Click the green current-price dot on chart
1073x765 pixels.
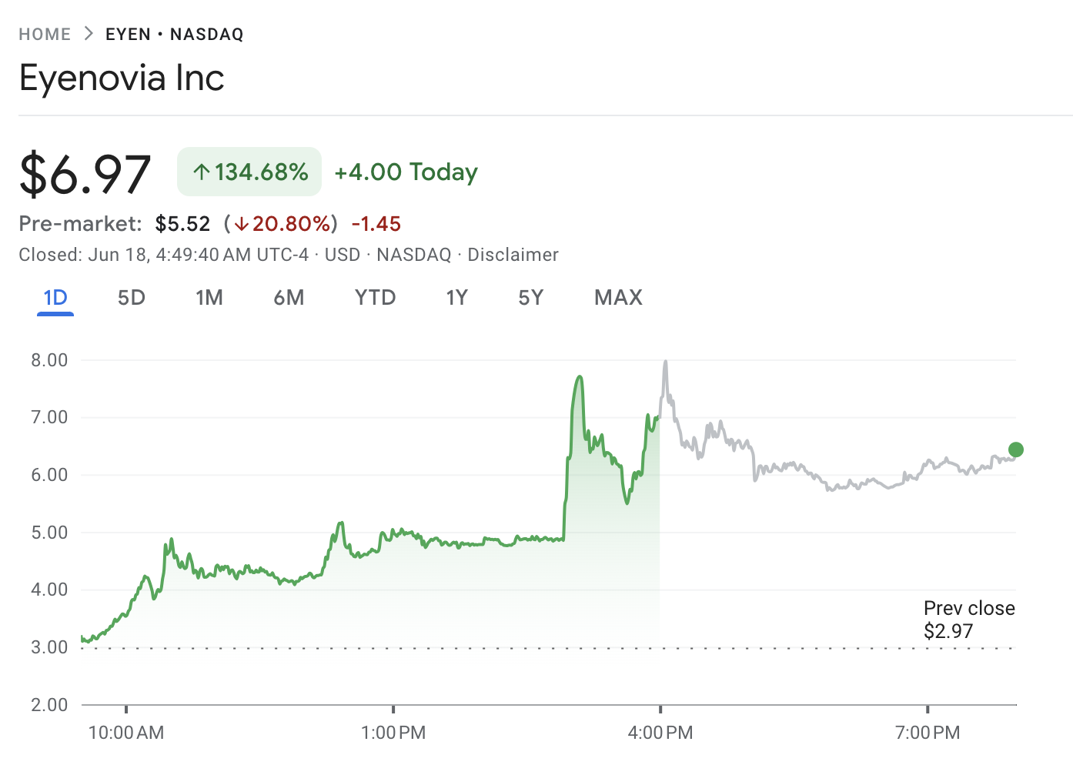tap(1015, 450)
